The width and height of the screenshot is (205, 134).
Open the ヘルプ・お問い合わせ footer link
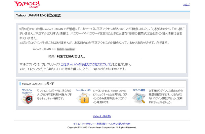pos(119,124)
